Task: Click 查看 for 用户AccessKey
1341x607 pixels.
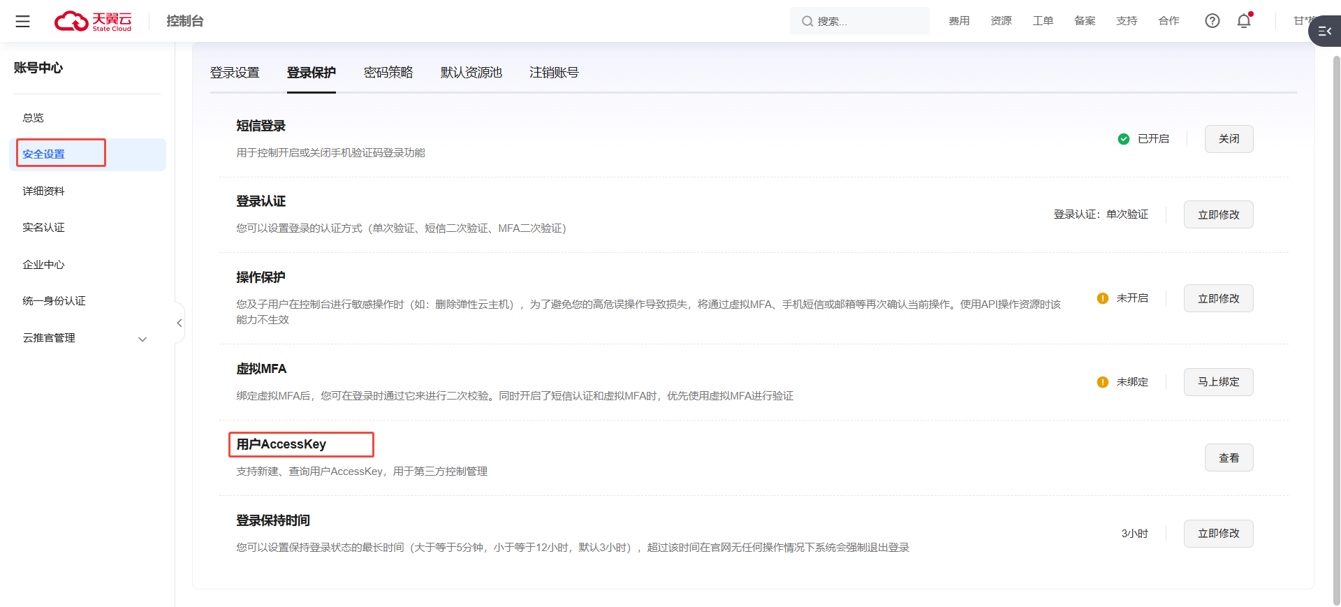Action: click(1229, 458)
